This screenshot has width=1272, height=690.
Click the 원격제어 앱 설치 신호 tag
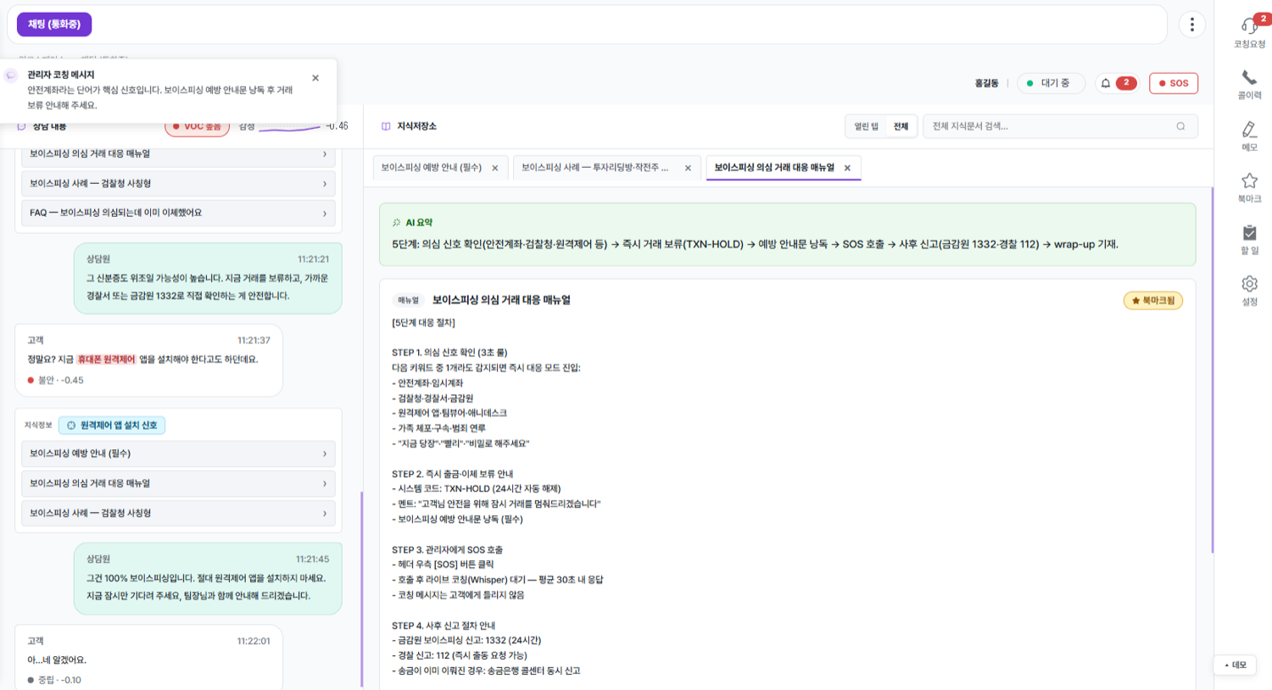[112, 426]
